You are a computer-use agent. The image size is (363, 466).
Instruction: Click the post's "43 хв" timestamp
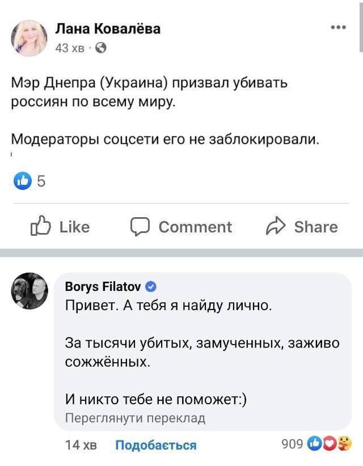pyautogui.click(x=69, y=49)
